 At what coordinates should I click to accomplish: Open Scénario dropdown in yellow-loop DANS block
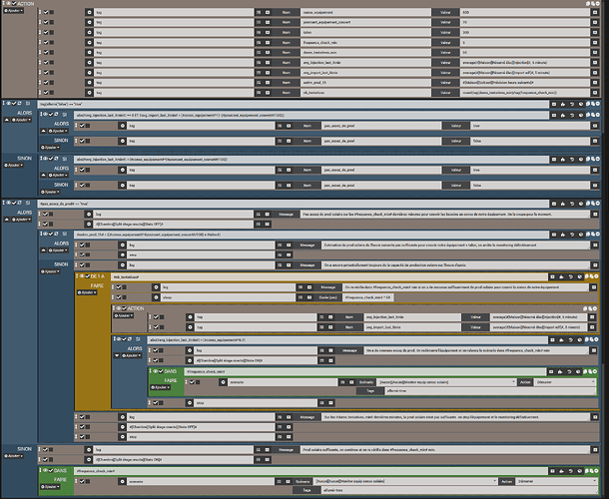click(447, 382)
